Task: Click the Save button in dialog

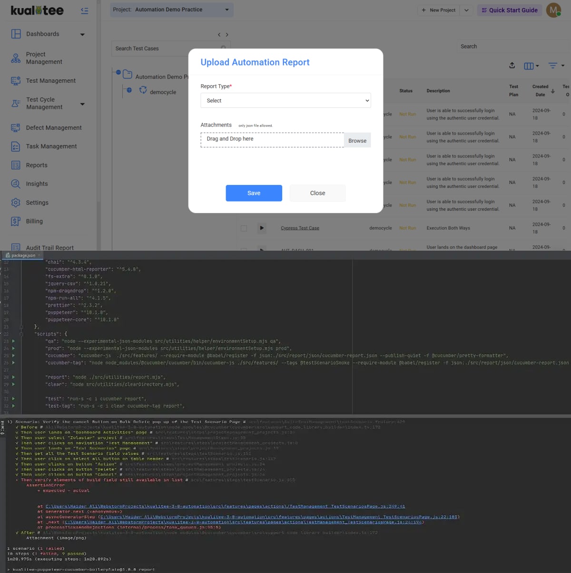Action: click(x=254, y=193)
